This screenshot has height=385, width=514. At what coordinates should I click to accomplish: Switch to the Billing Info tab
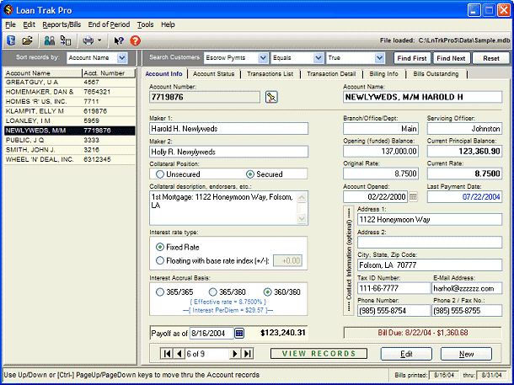coord(383,74)
